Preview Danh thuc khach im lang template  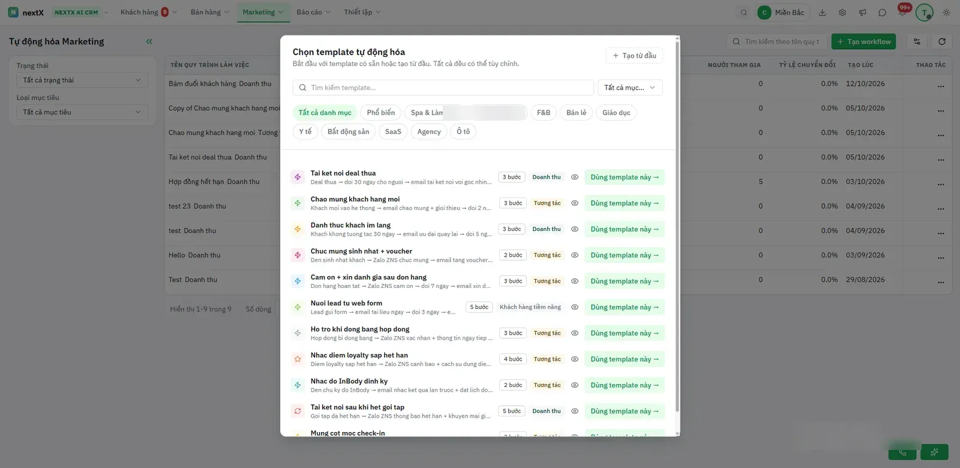pos(574,229)
